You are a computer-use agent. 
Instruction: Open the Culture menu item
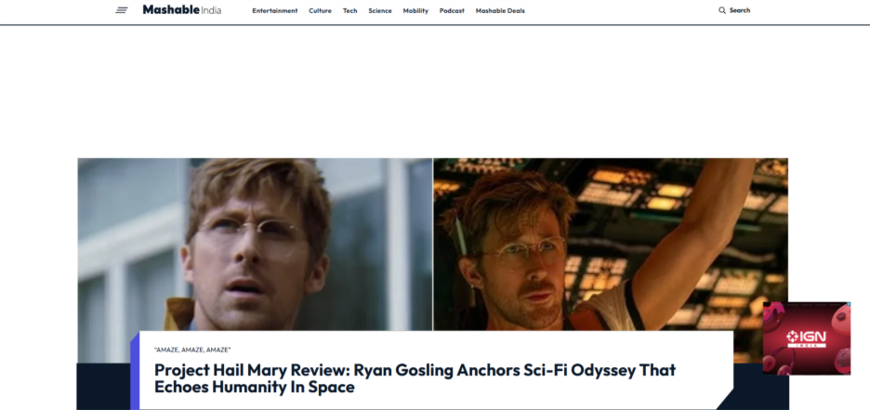tap(320, 10)
